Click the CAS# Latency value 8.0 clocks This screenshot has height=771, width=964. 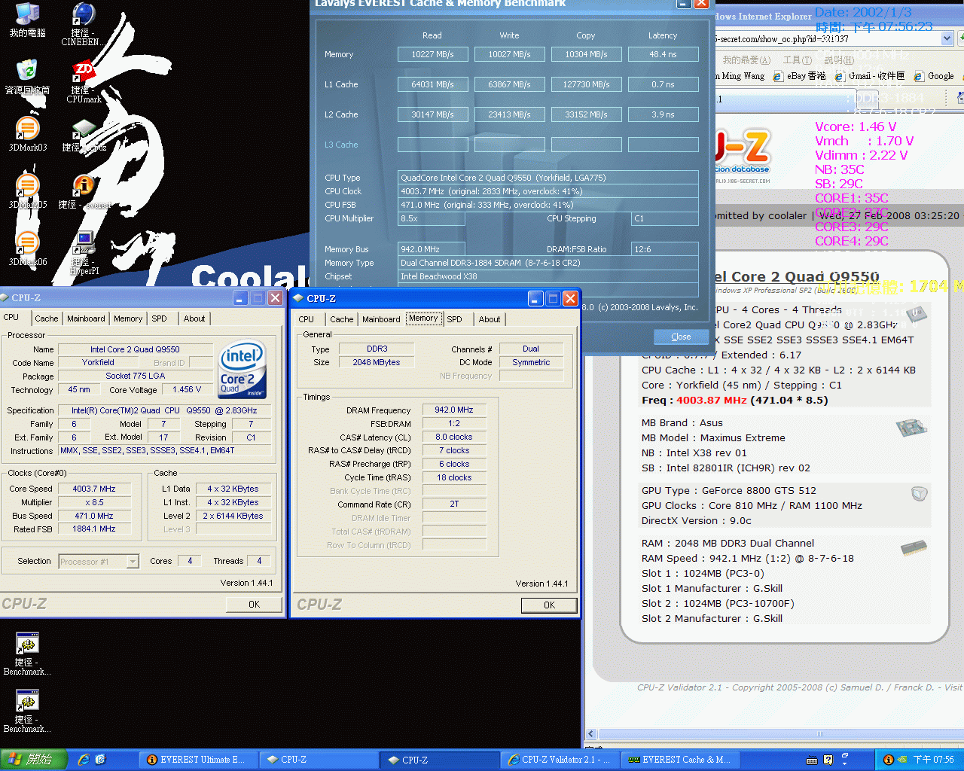coord(453,437)
